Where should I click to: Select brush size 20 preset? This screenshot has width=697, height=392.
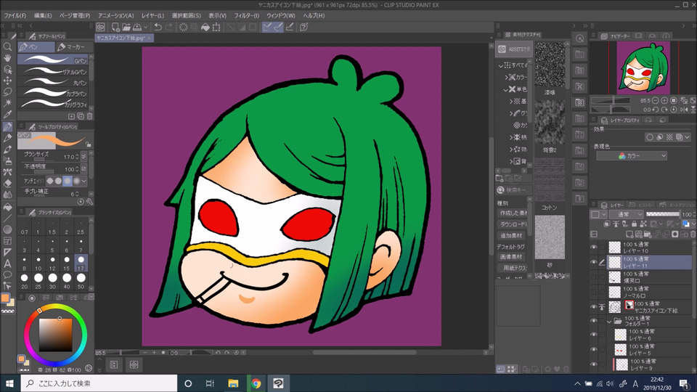[25, 281]
